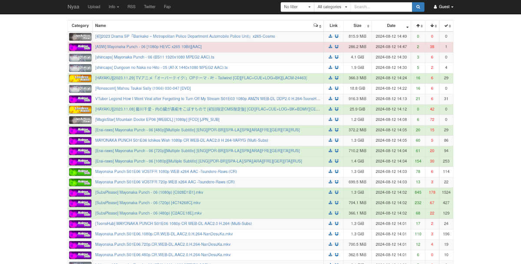Image resolution: width=521 pixels, height=264 pixels.
Task: Click the blue search magnifier button
Action: click(418, 7)
